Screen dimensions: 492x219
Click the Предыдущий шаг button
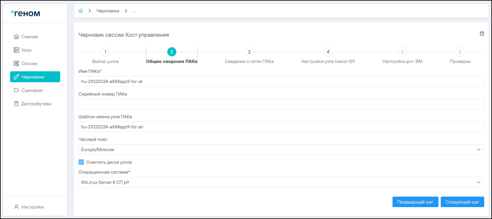pos(415,202)
